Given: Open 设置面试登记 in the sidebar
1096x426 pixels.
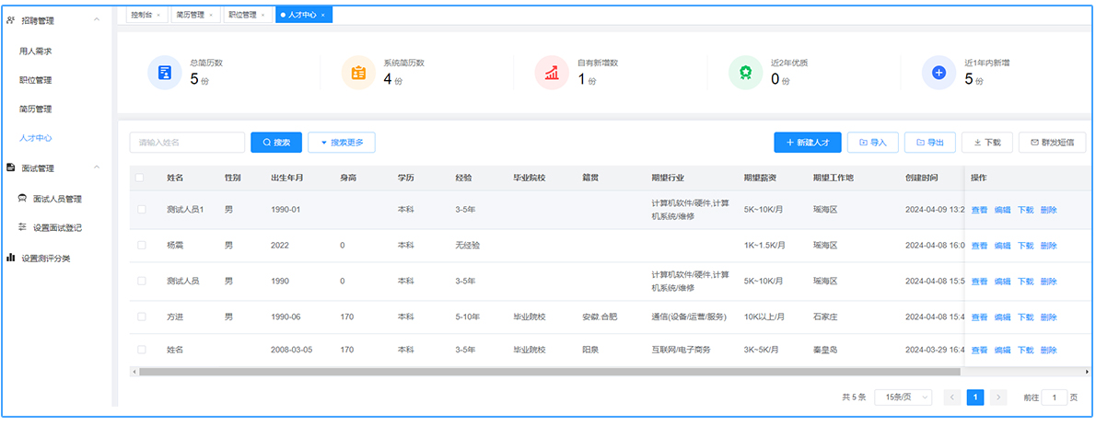Looking at the screenshot, I should (57, 228).
